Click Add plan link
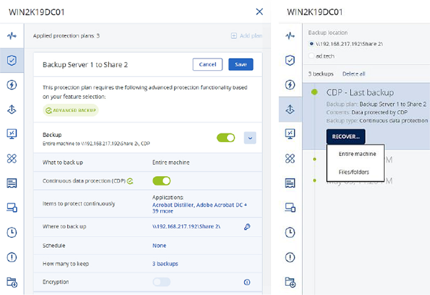Image resolution: width=430 pixels, height=295 pixels. coord(246,36)
